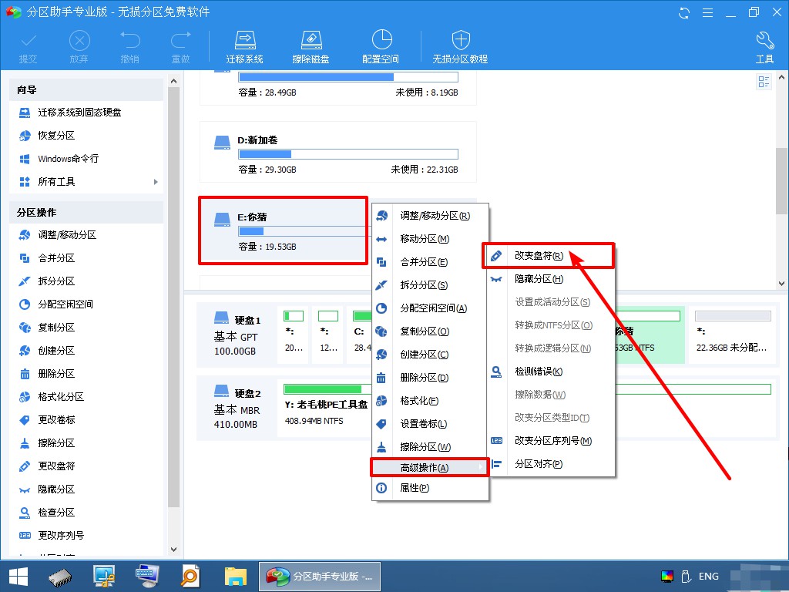Click the 撤销 undo icon
Image resolution: width=789 pixels, height=592 pixels.
[x=129, y=47]
